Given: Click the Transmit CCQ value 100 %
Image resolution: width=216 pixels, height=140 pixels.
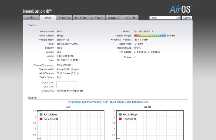Looking at the screenshot, I should coord(137,48).
